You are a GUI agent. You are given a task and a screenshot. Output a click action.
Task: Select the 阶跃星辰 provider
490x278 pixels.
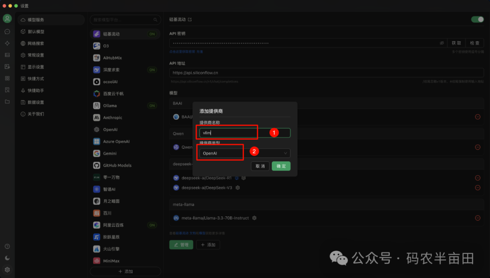125,237
